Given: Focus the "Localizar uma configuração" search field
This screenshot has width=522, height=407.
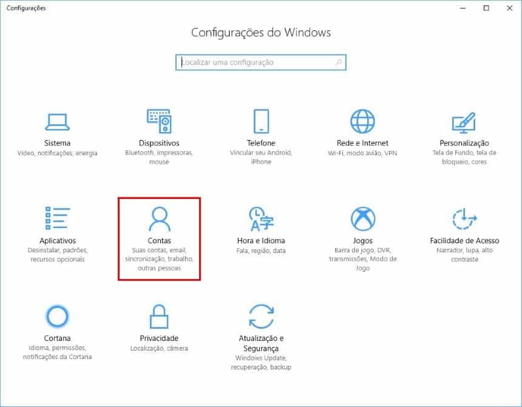Looking at the screenshot, I should point(261,62).
